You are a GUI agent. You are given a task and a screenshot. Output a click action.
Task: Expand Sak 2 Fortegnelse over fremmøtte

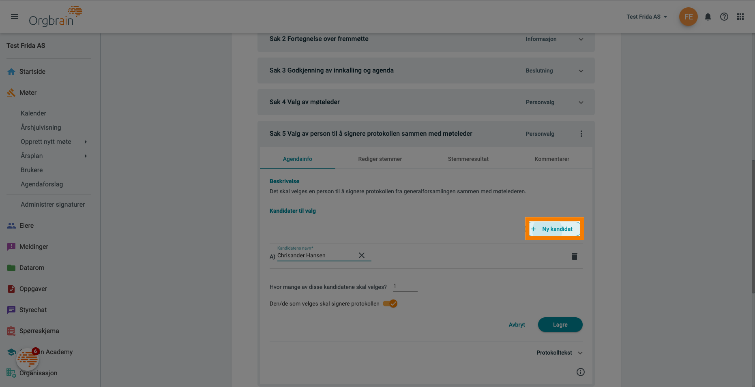pos(581,39)
